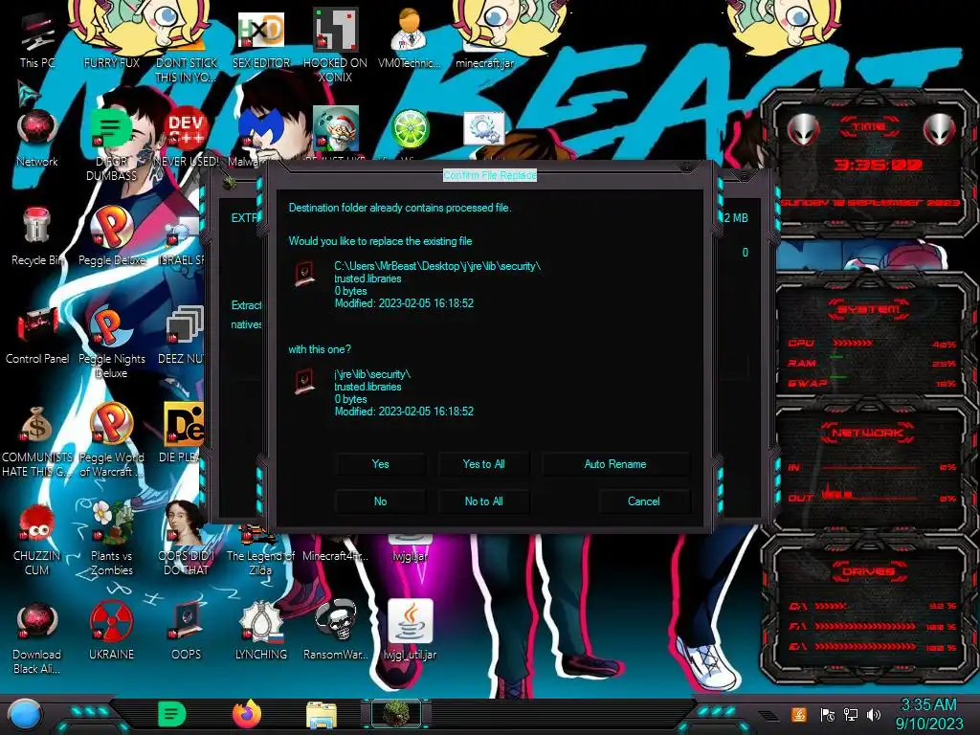Open OOPS laptop icon

(187, 632)
